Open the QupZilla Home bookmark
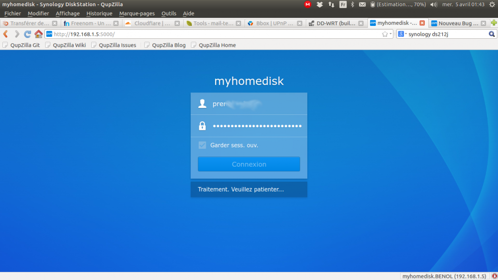This screenshot has height=280, width=498. click(x=214, y=45)
